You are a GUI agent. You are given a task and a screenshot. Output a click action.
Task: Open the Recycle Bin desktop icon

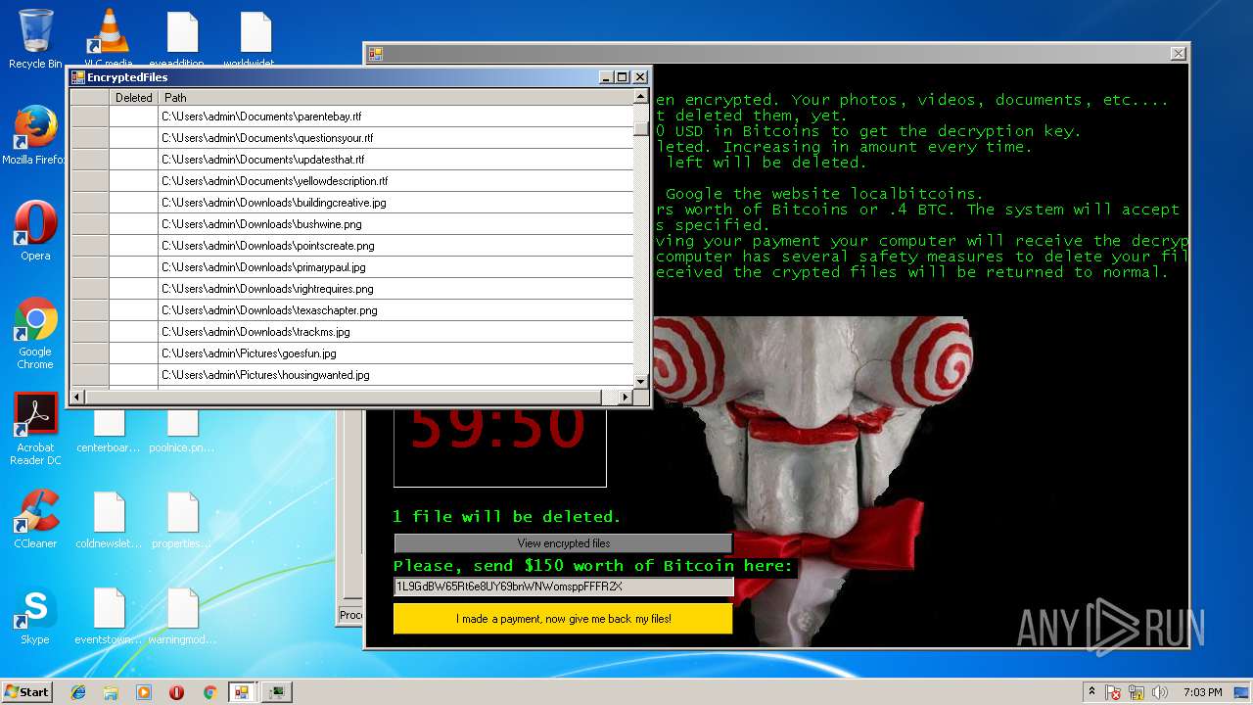click(35, 39)
